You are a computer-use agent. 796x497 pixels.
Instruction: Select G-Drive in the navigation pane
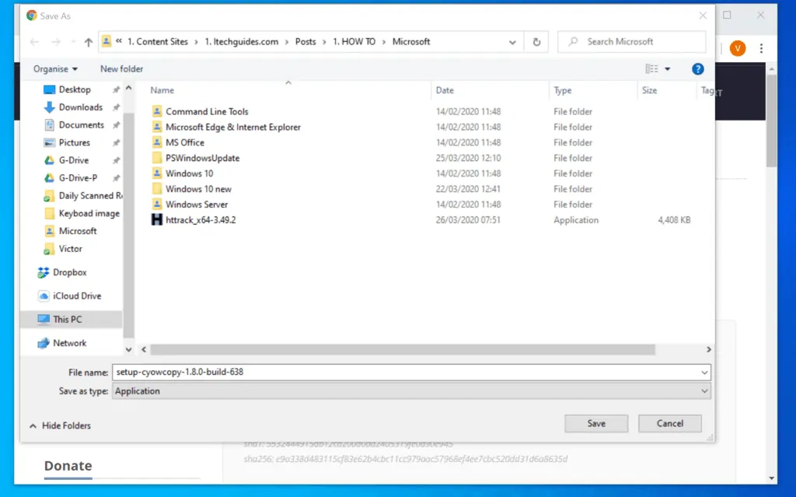coord(74,160)
